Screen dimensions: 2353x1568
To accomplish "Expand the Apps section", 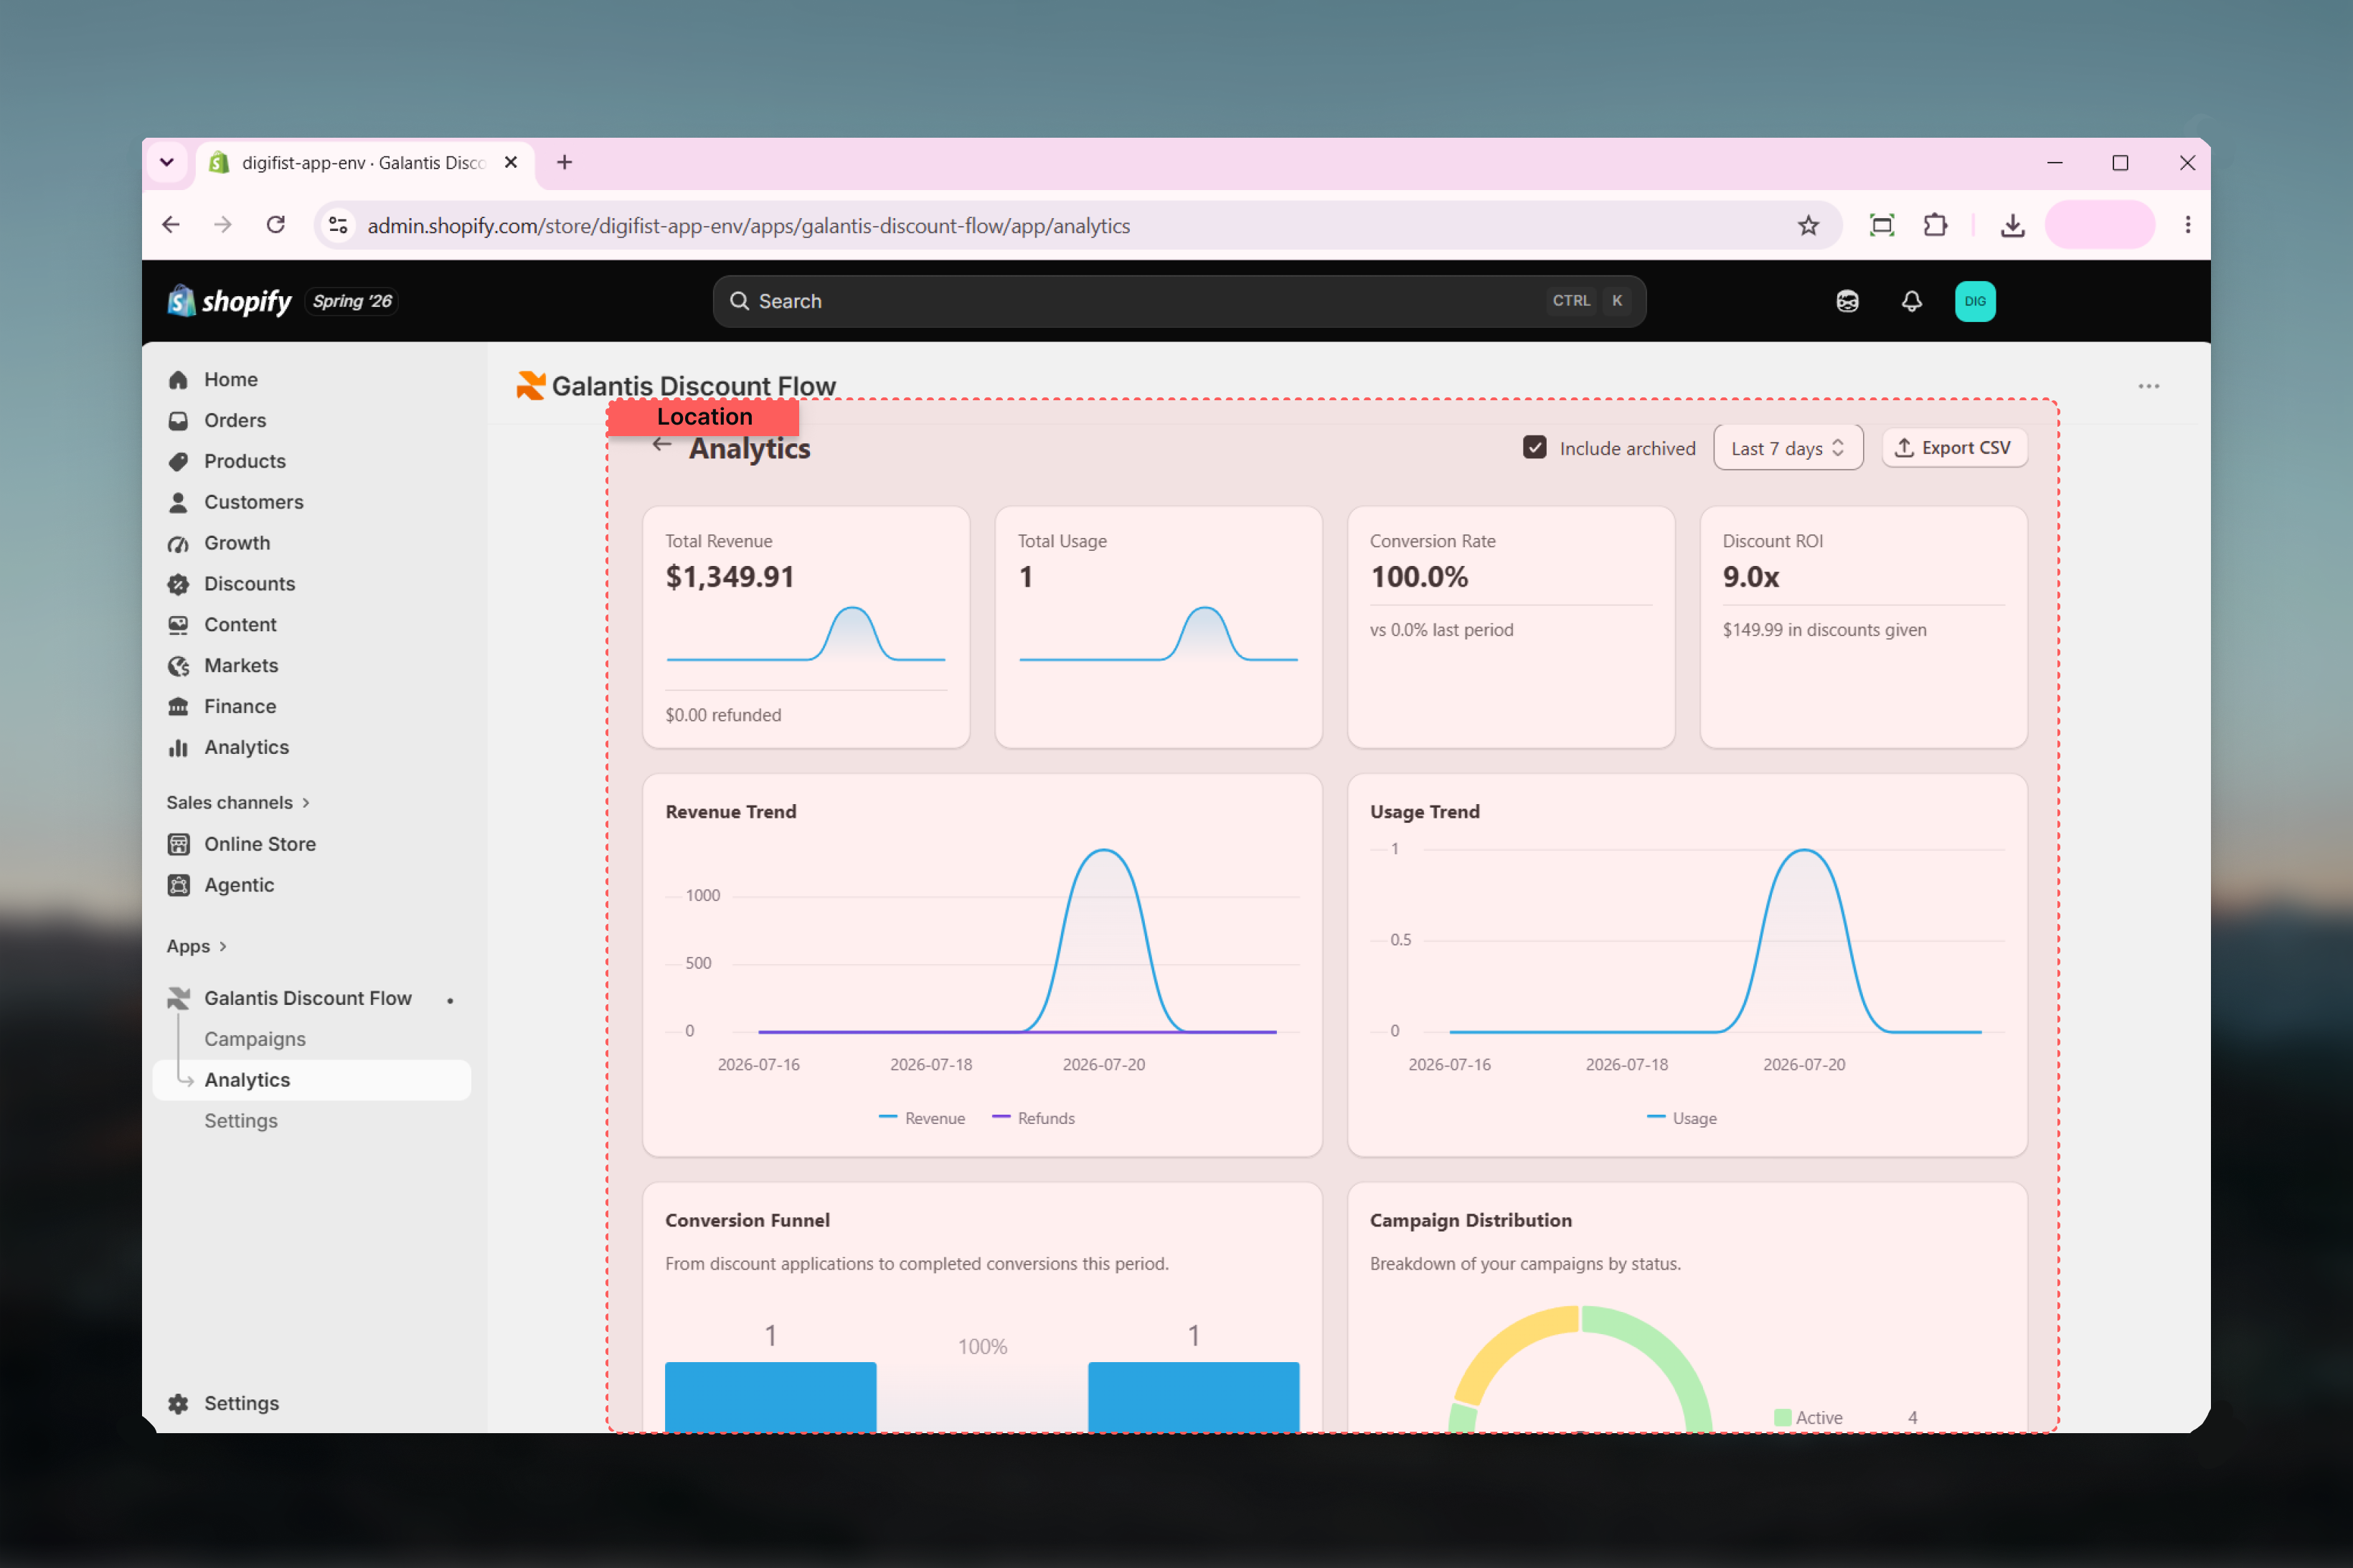I will [x=196, y=947].
